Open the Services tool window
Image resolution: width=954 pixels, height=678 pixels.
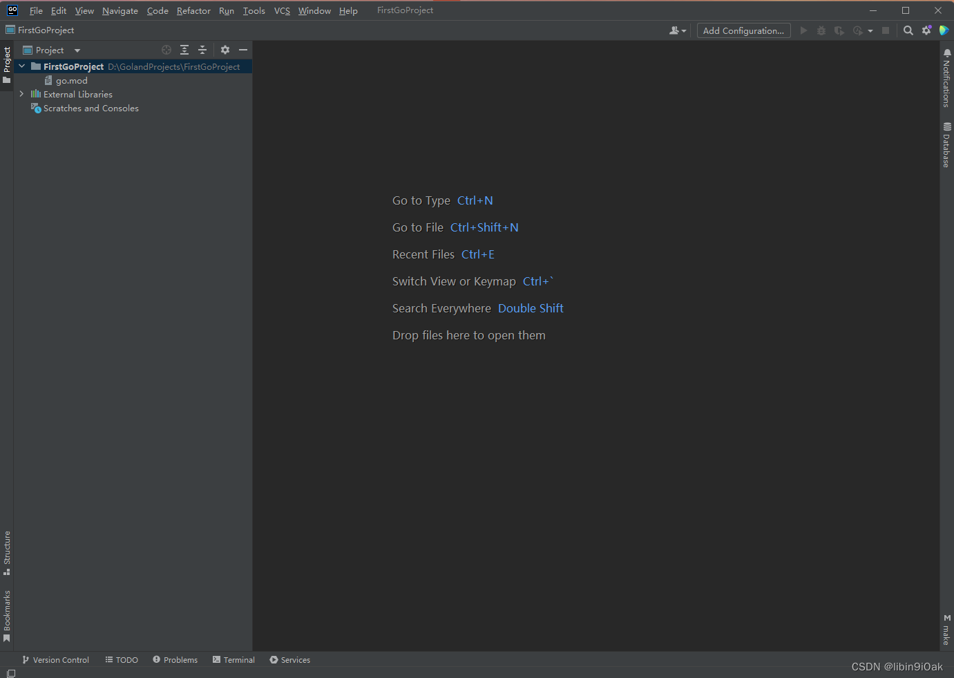pos(290,660)
